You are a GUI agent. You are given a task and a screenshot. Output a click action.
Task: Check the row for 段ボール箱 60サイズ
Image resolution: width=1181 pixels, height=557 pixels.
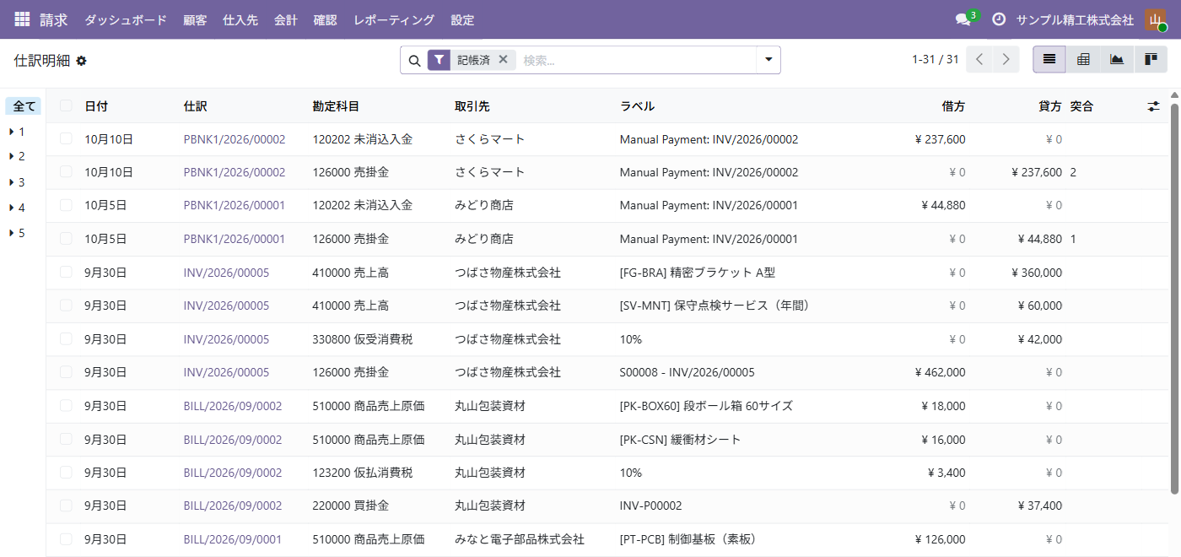coord(66,406)
